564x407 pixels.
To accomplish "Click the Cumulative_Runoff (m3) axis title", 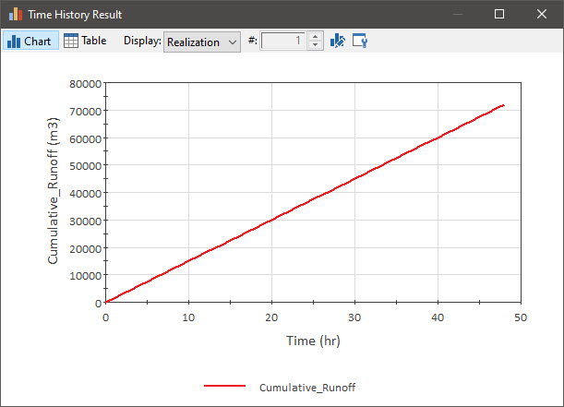I will tap(53, 190).
